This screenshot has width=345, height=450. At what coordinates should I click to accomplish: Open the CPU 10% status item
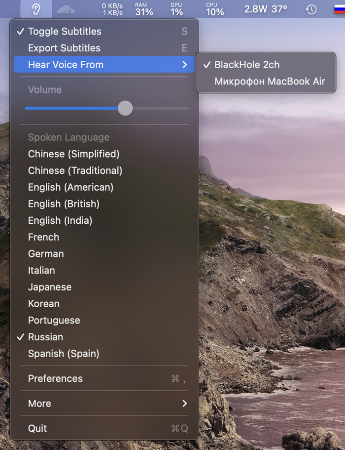pos(215,9)
